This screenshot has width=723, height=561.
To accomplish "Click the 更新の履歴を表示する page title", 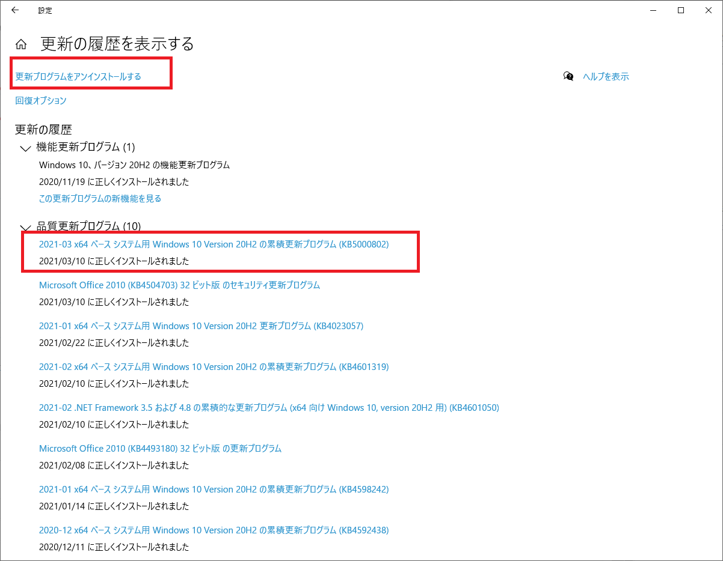I will (x=117, y=44).
